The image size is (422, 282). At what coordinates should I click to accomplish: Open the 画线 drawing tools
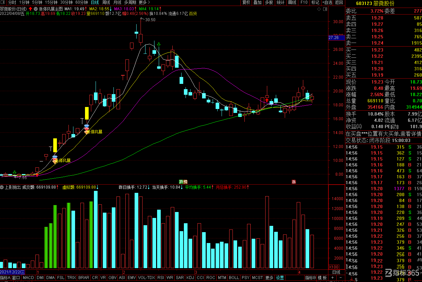pyautogui.click(x=292, y=2)
